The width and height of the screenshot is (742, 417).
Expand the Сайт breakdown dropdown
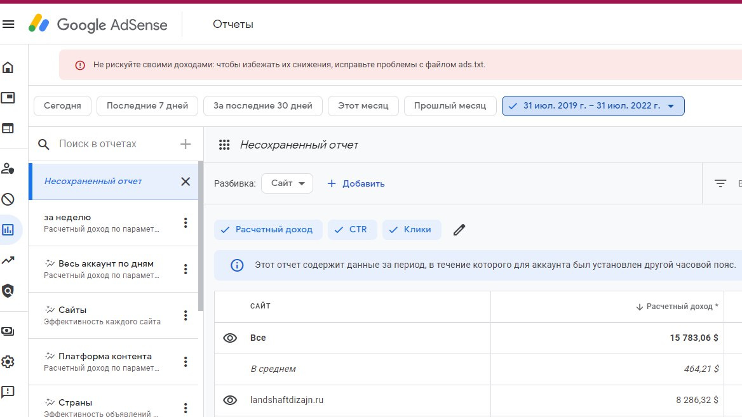pos(287,183)
